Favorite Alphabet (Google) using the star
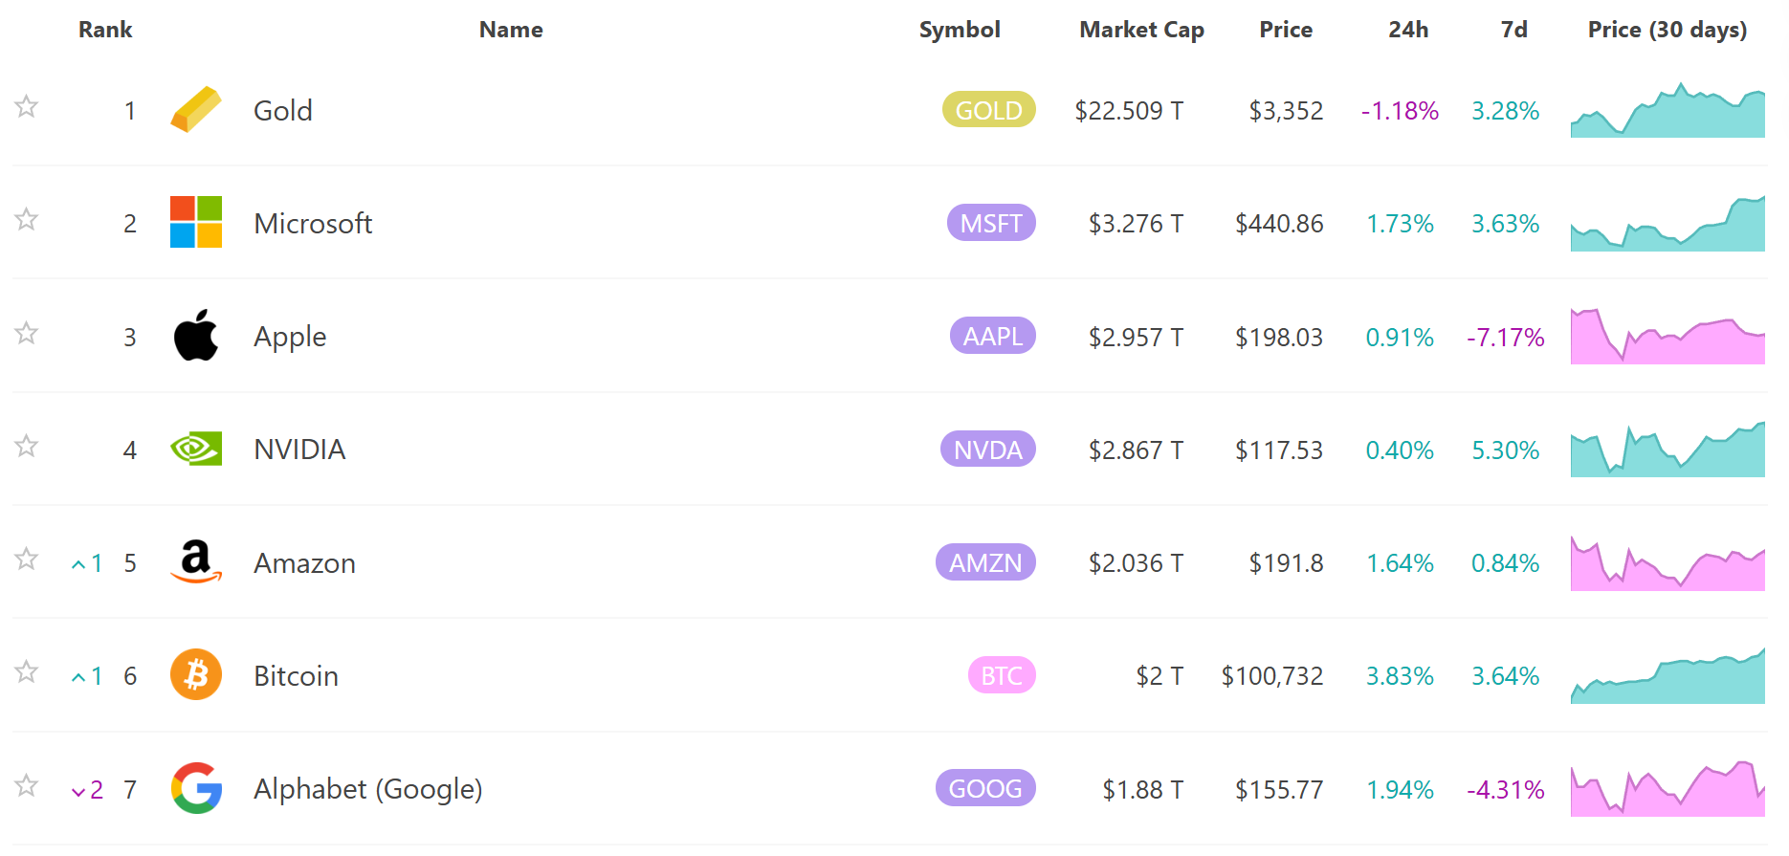 [x=27, y=785]
